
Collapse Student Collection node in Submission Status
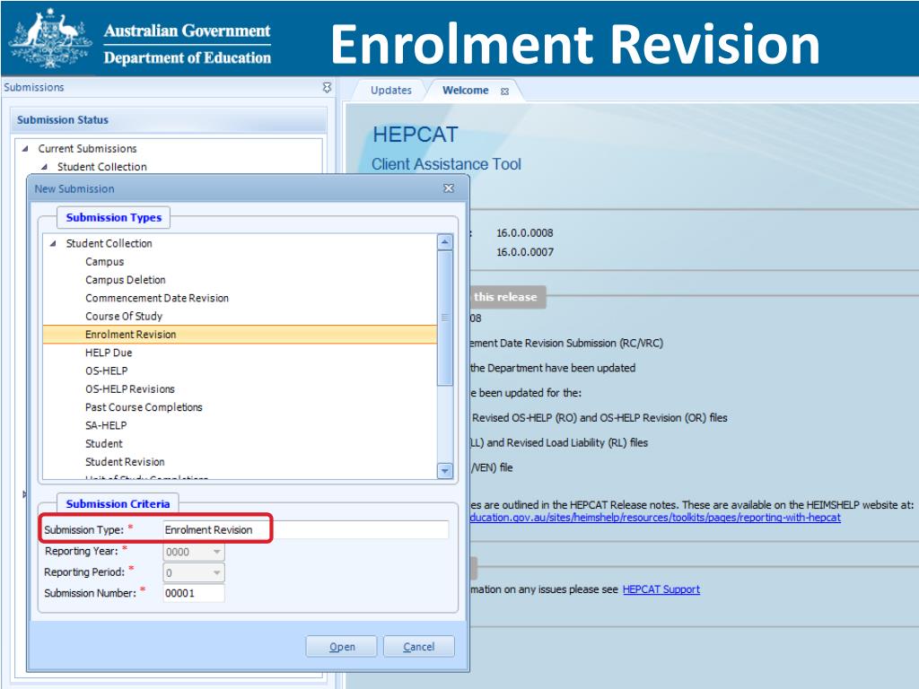click(x=44, y=167)
